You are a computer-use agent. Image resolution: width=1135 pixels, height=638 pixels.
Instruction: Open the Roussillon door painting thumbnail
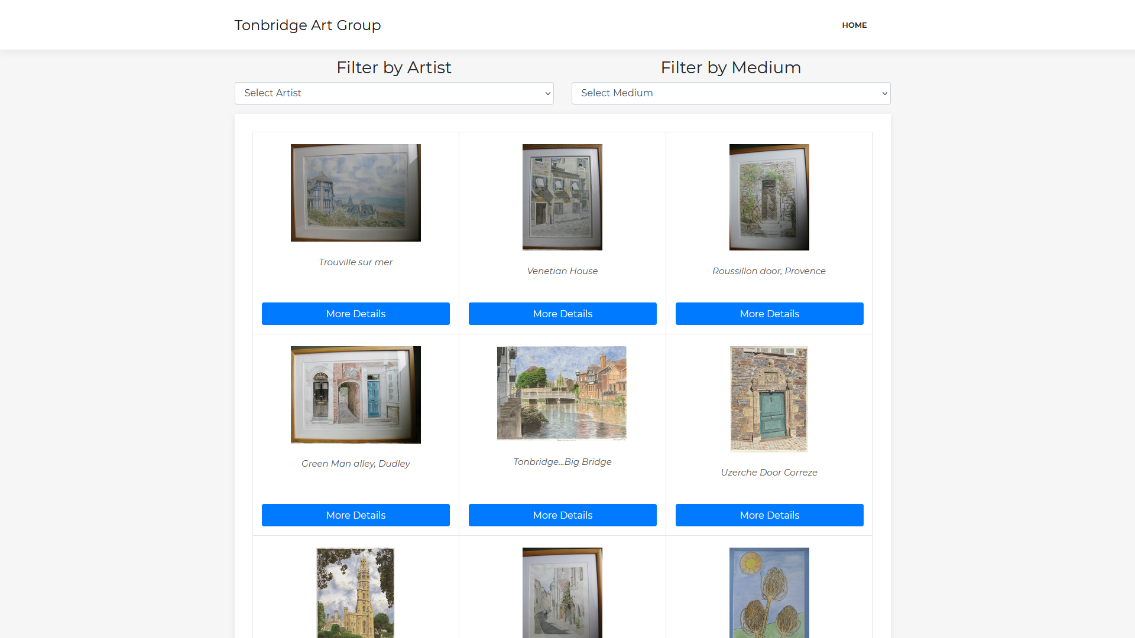769,197
